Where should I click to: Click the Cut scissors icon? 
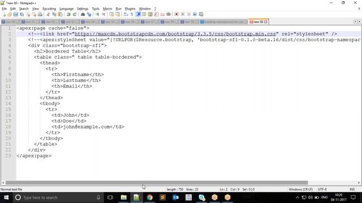point(48,14)
